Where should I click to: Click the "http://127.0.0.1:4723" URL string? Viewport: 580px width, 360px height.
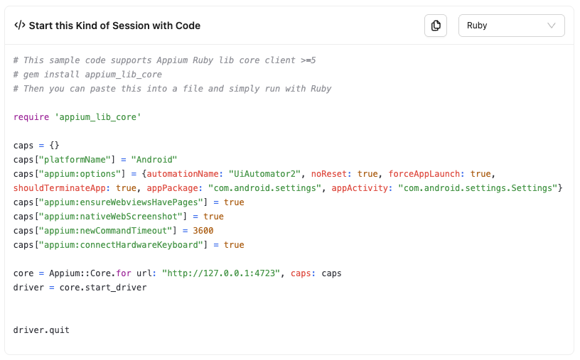coord(221,273)
